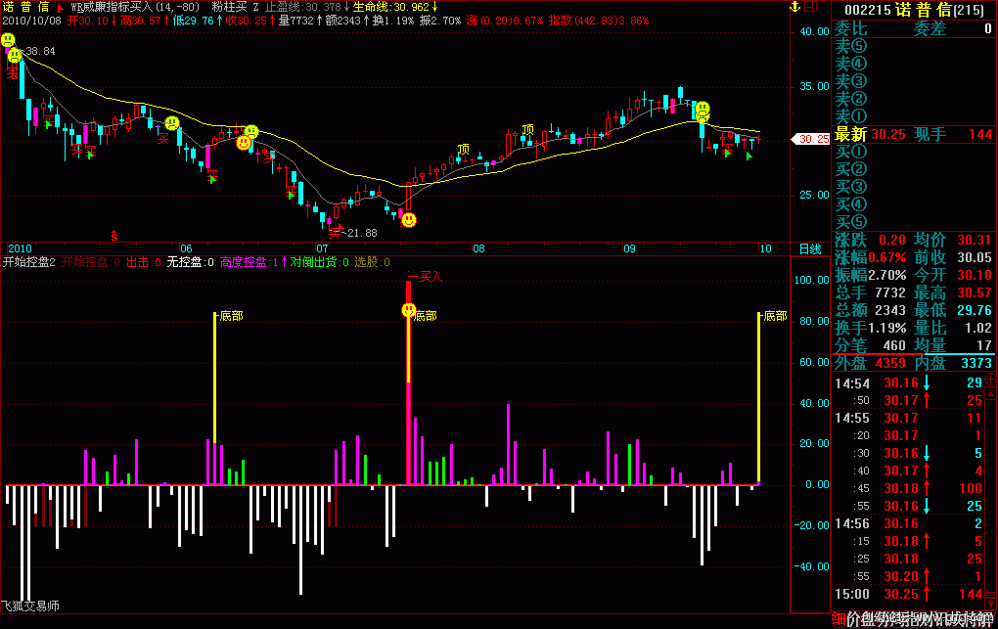Screen dimensions: 998x629
Task: Click the 10 month label on time axis
Action: tap(766, 248)
